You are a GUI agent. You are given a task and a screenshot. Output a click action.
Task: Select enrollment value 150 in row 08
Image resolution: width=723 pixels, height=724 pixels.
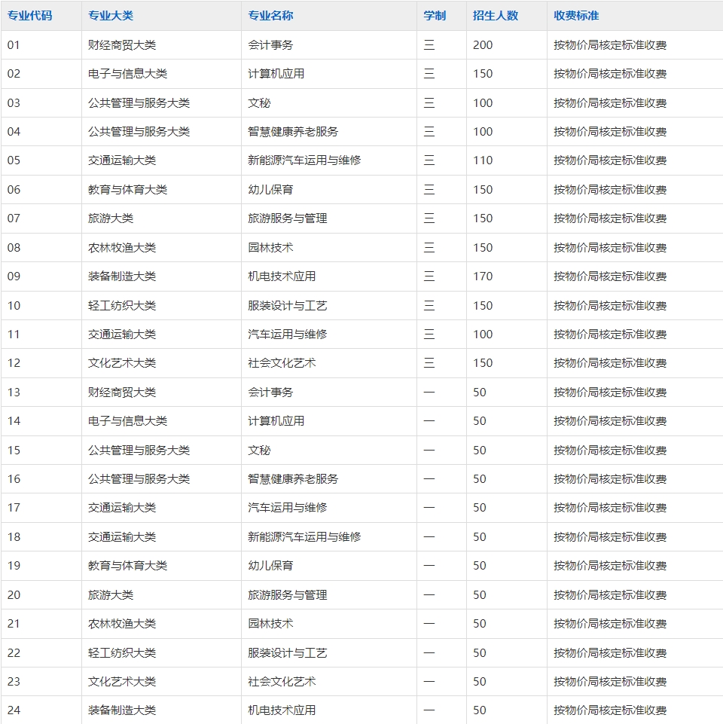click(483, 248)
